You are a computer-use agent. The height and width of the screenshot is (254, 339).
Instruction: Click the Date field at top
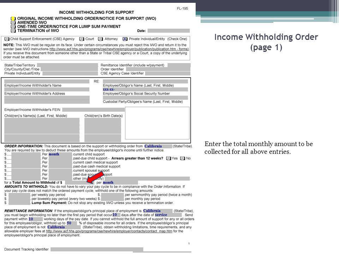(x=169, y=31)
